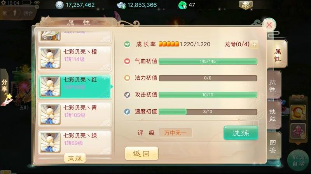Screen dimensions: 311x174
Task: Click the 返回 button
Action: 142,153
